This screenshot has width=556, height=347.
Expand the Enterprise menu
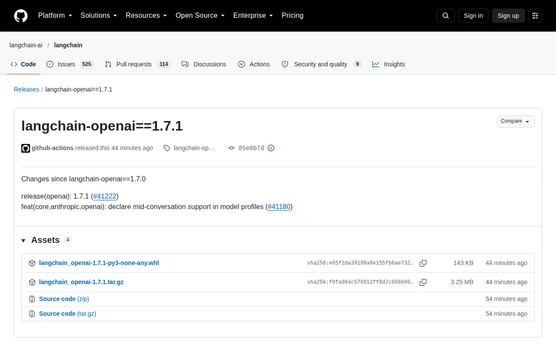pyautogui.click(x=253, y=16)
